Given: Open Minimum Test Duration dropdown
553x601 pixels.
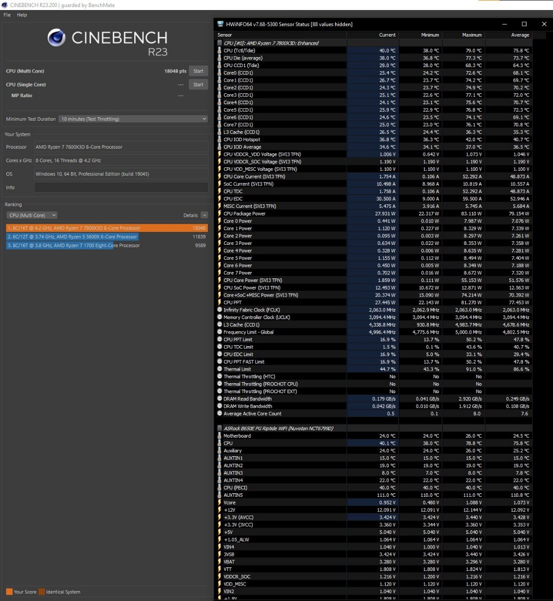Looking at the screenshot, I should click(x=133, y=119).
